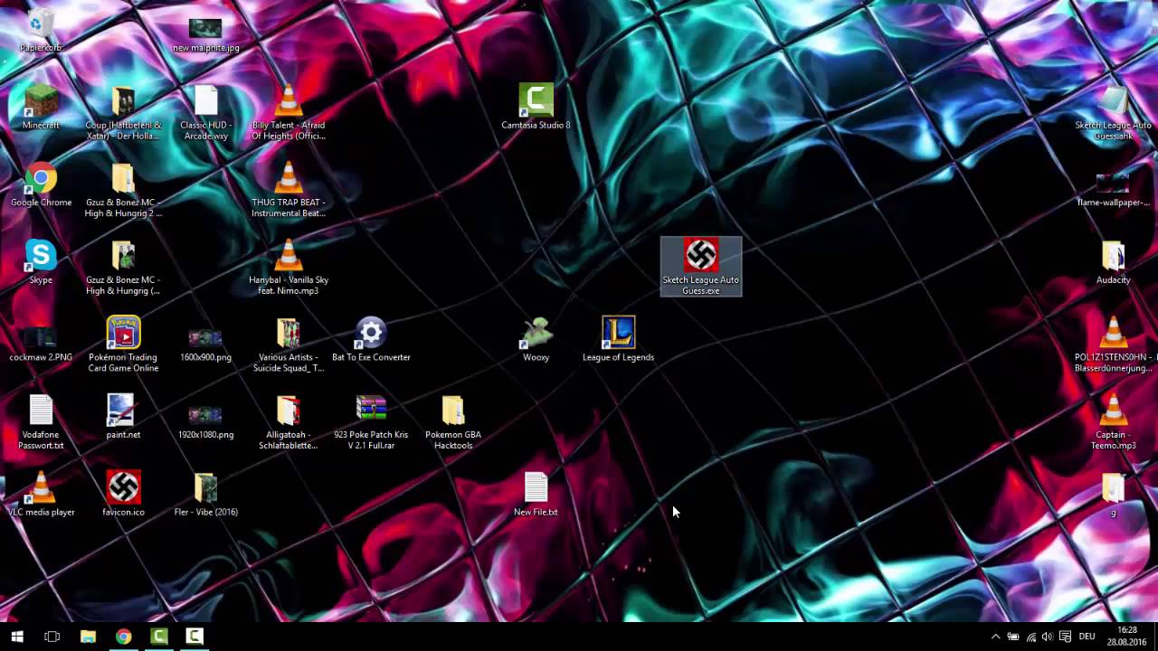The height and width of the screenshot is (651, 1158).
Task: Open Task View from the taskbar
Action: click(x=52, y=637)
